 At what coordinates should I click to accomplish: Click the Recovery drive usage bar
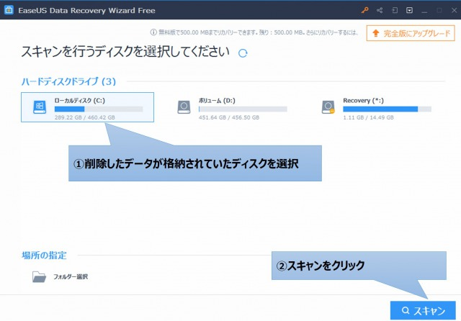[x=387, y=109]
